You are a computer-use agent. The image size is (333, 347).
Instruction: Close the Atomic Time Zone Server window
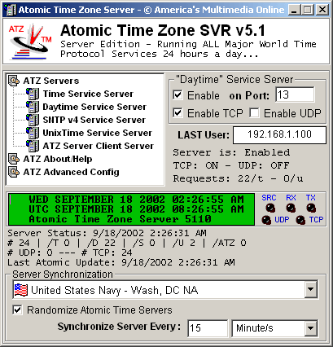point(322,10)
